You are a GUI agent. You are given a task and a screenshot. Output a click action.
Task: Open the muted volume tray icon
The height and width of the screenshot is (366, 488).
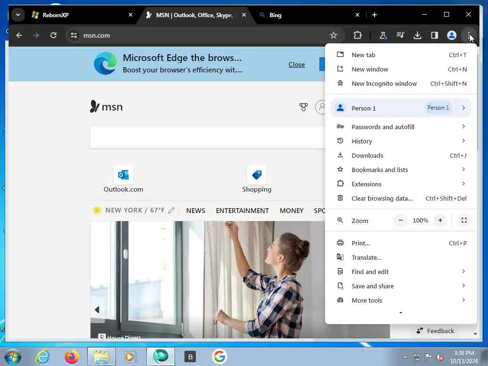pos(439,357)
